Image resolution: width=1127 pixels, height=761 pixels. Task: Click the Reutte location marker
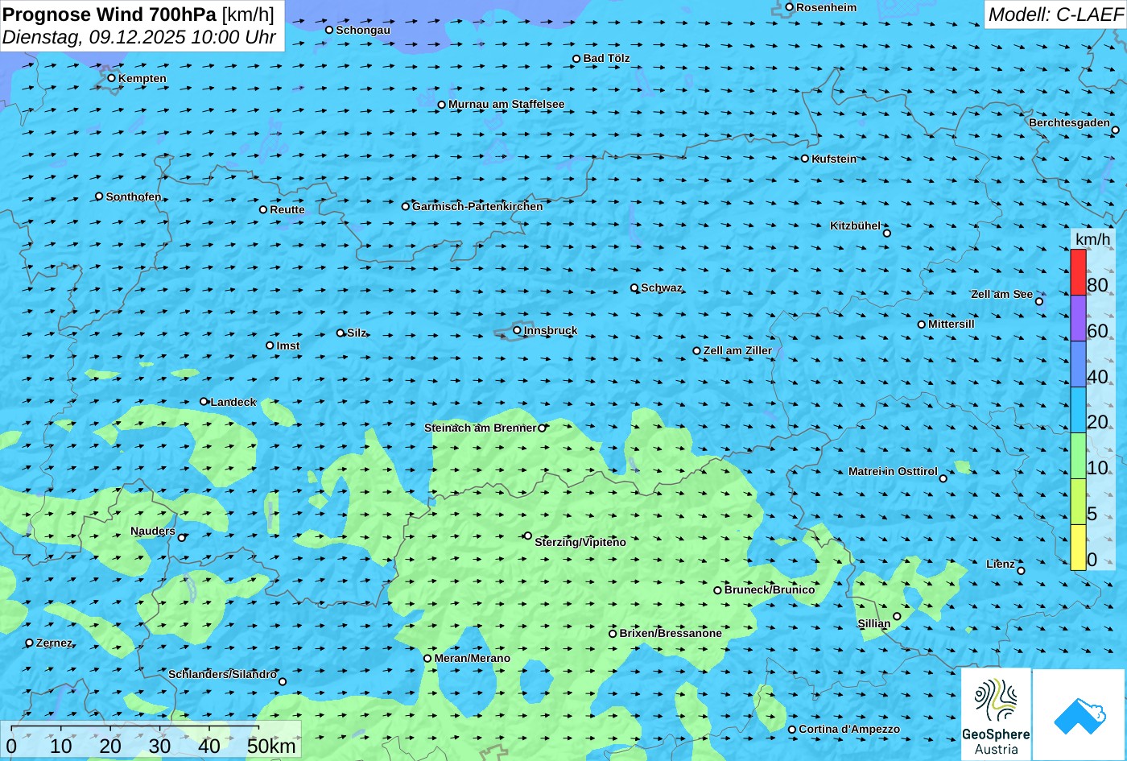pos(263,209)
